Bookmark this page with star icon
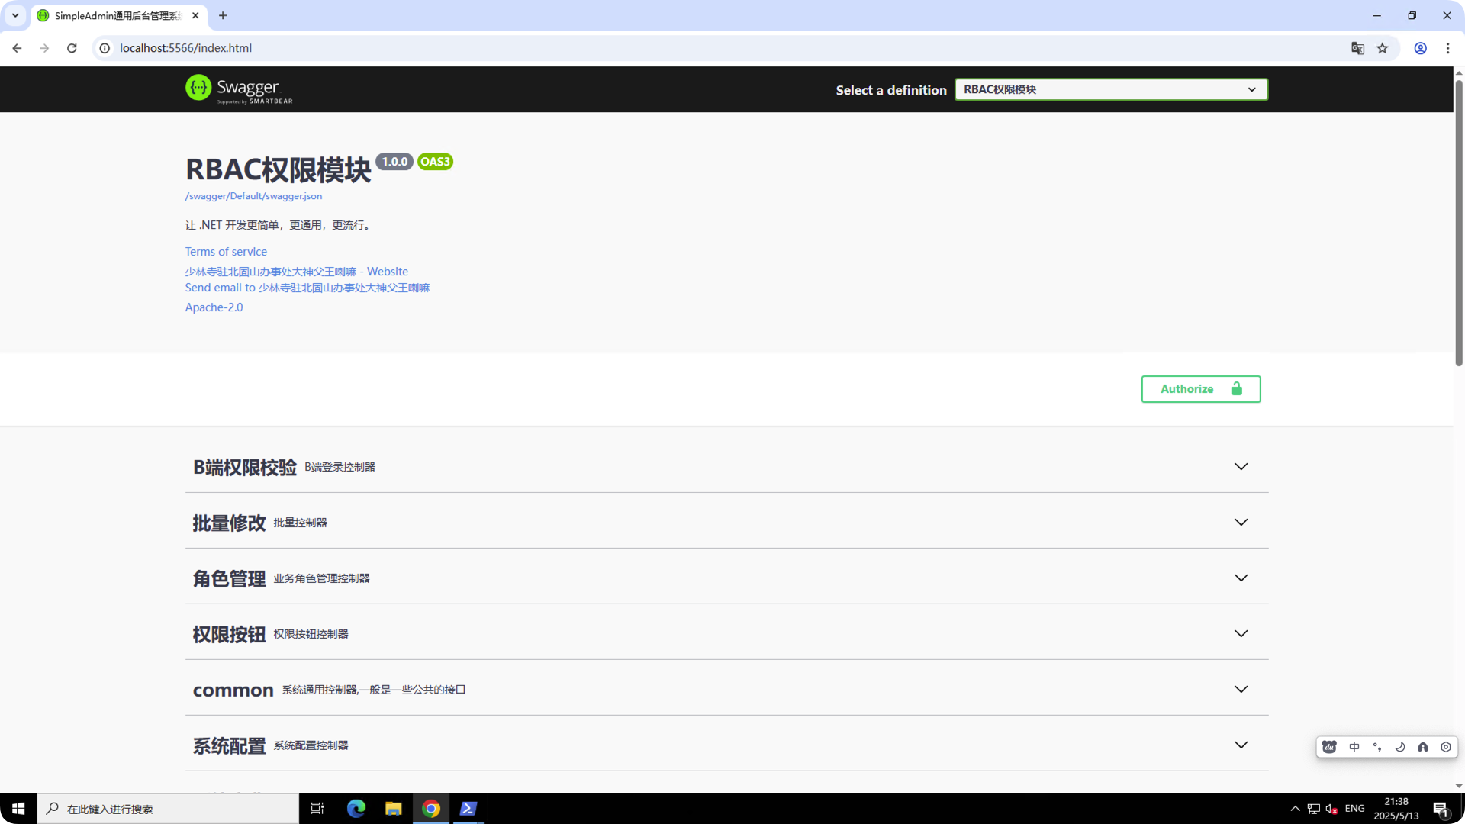1465x824 pixels. point(1383,48)
